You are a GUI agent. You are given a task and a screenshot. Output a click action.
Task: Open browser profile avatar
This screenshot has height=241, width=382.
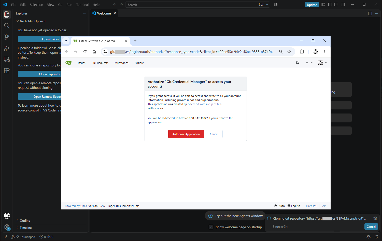[x=316, y=52]
